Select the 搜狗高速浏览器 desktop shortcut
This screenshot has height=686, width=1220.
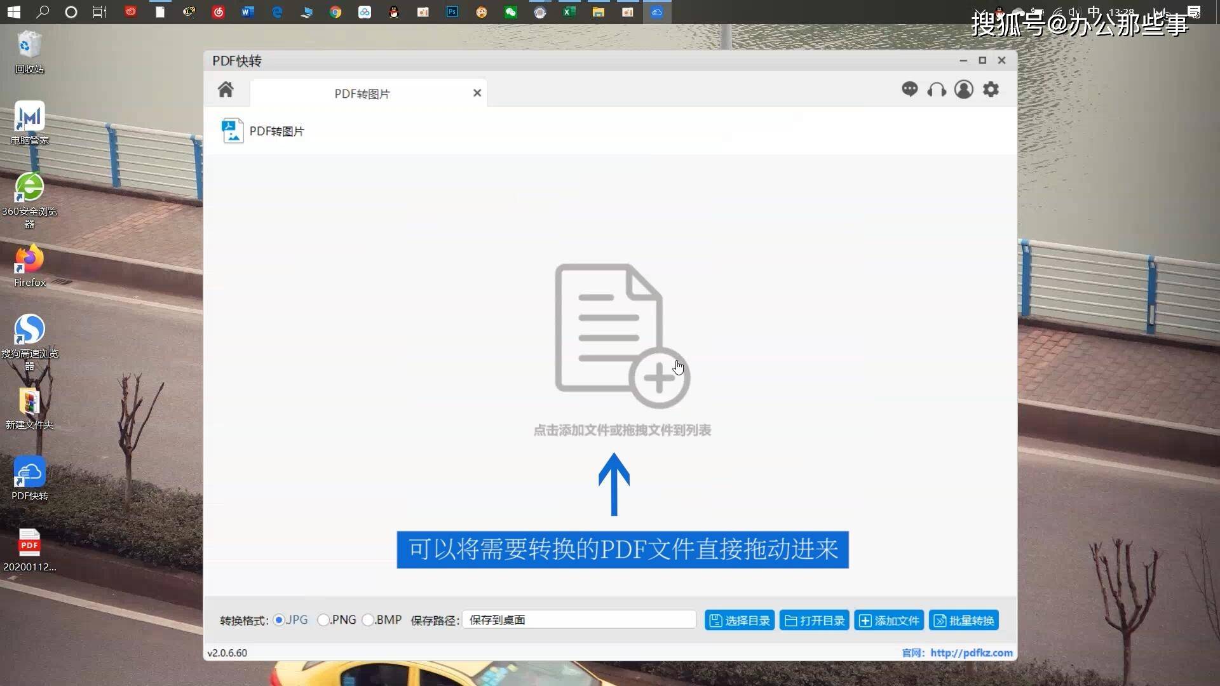pyautogui.click(x=29, y=342)
